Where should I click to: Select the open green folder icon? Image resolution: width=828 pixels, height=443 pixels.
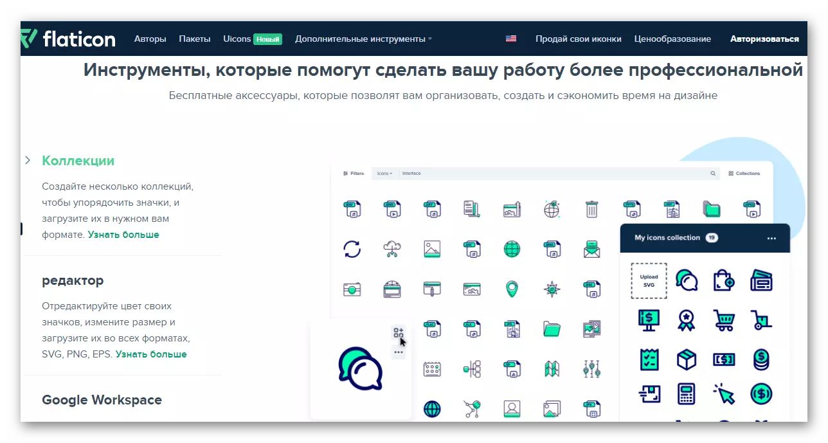552,329
